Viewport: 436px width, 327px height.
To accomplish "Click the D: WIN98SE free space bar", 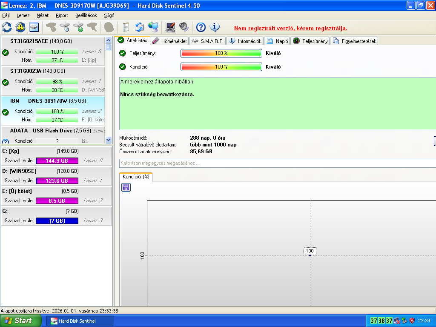I will tap(57, 181).
